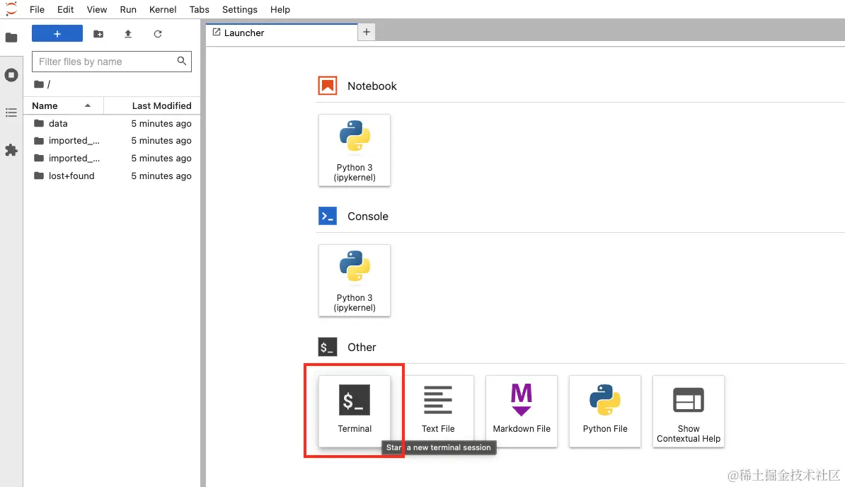The image size is (845, 487).
Task: Start a new Terminal session
Action: [x=355, y=411]
